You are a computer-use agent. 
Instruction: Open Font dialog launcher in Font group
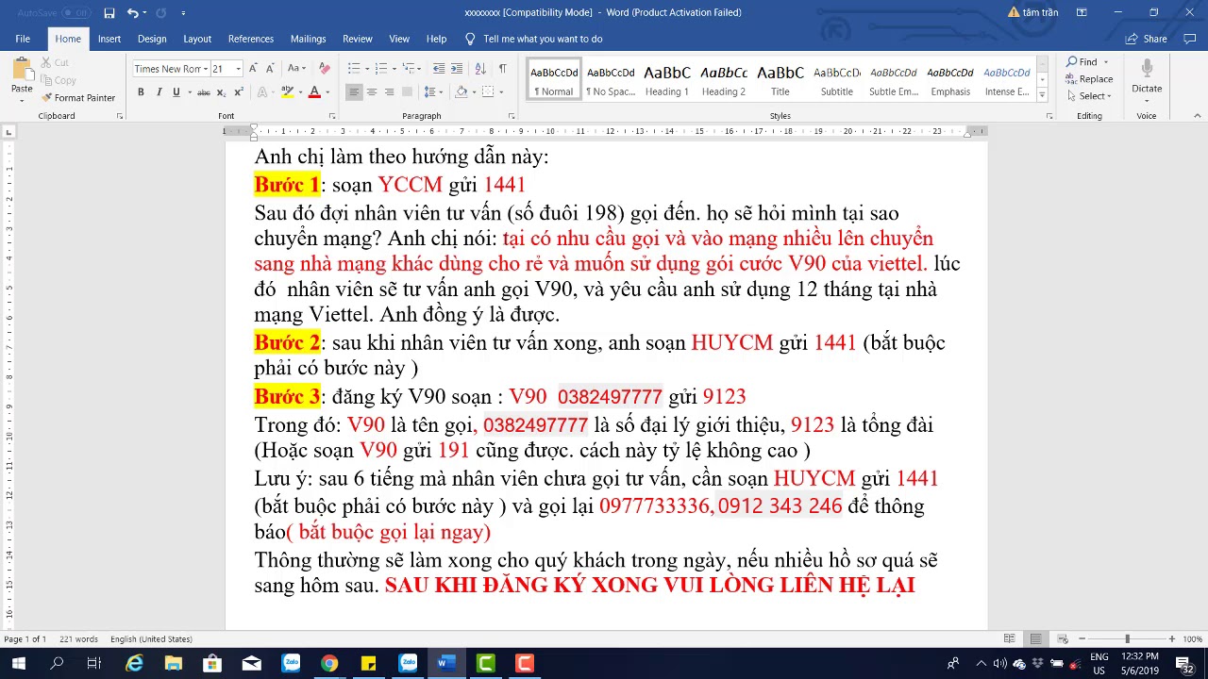pos(331,116)
